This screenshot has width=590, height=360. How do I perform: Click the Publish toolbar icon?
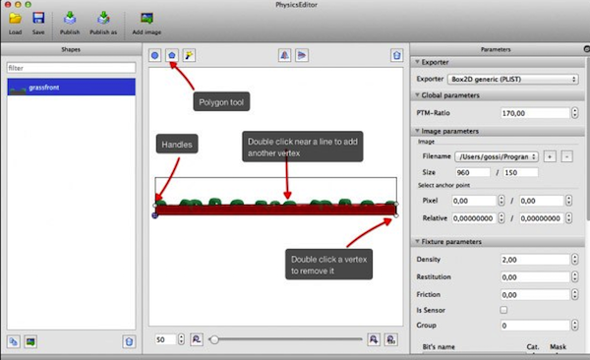(x=70, y=24)
